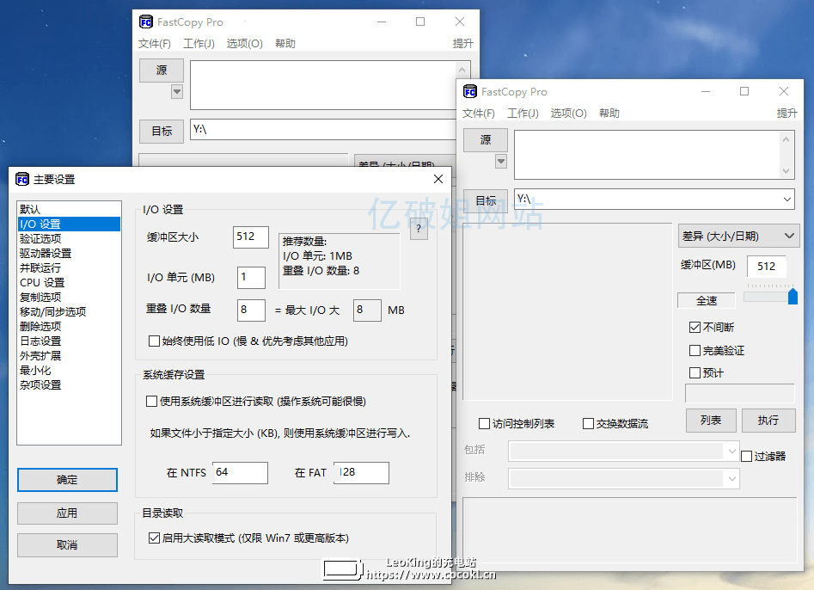Select 删除选项 in settings list
This screenshot has height=590, width=814.
69,326
